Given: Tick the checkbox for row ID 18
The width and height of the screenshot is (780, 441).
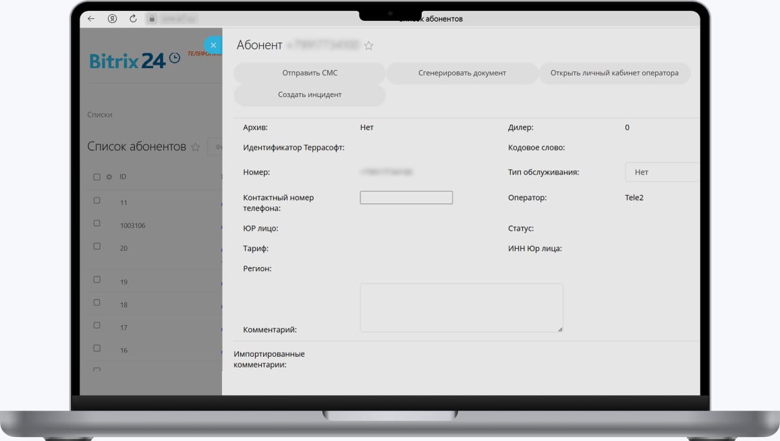Looking at the screenshot, I should coord(96,303).
